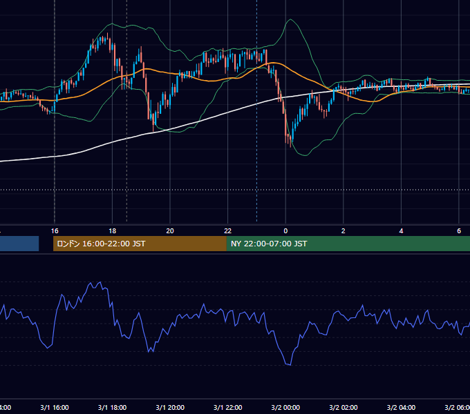
Task: Click the hour 4 axis label
Action: [x=401, y=231]
